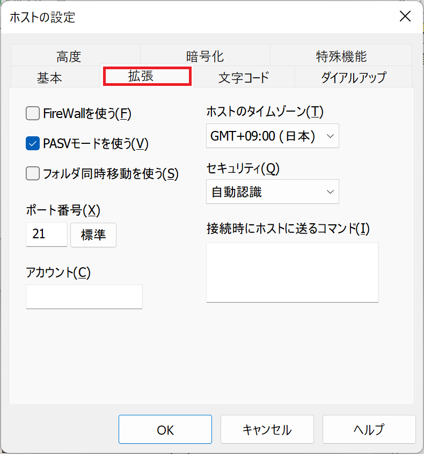
Task: Uncheck the PASVモードを使う checkbox
Action: pos(33,143)
